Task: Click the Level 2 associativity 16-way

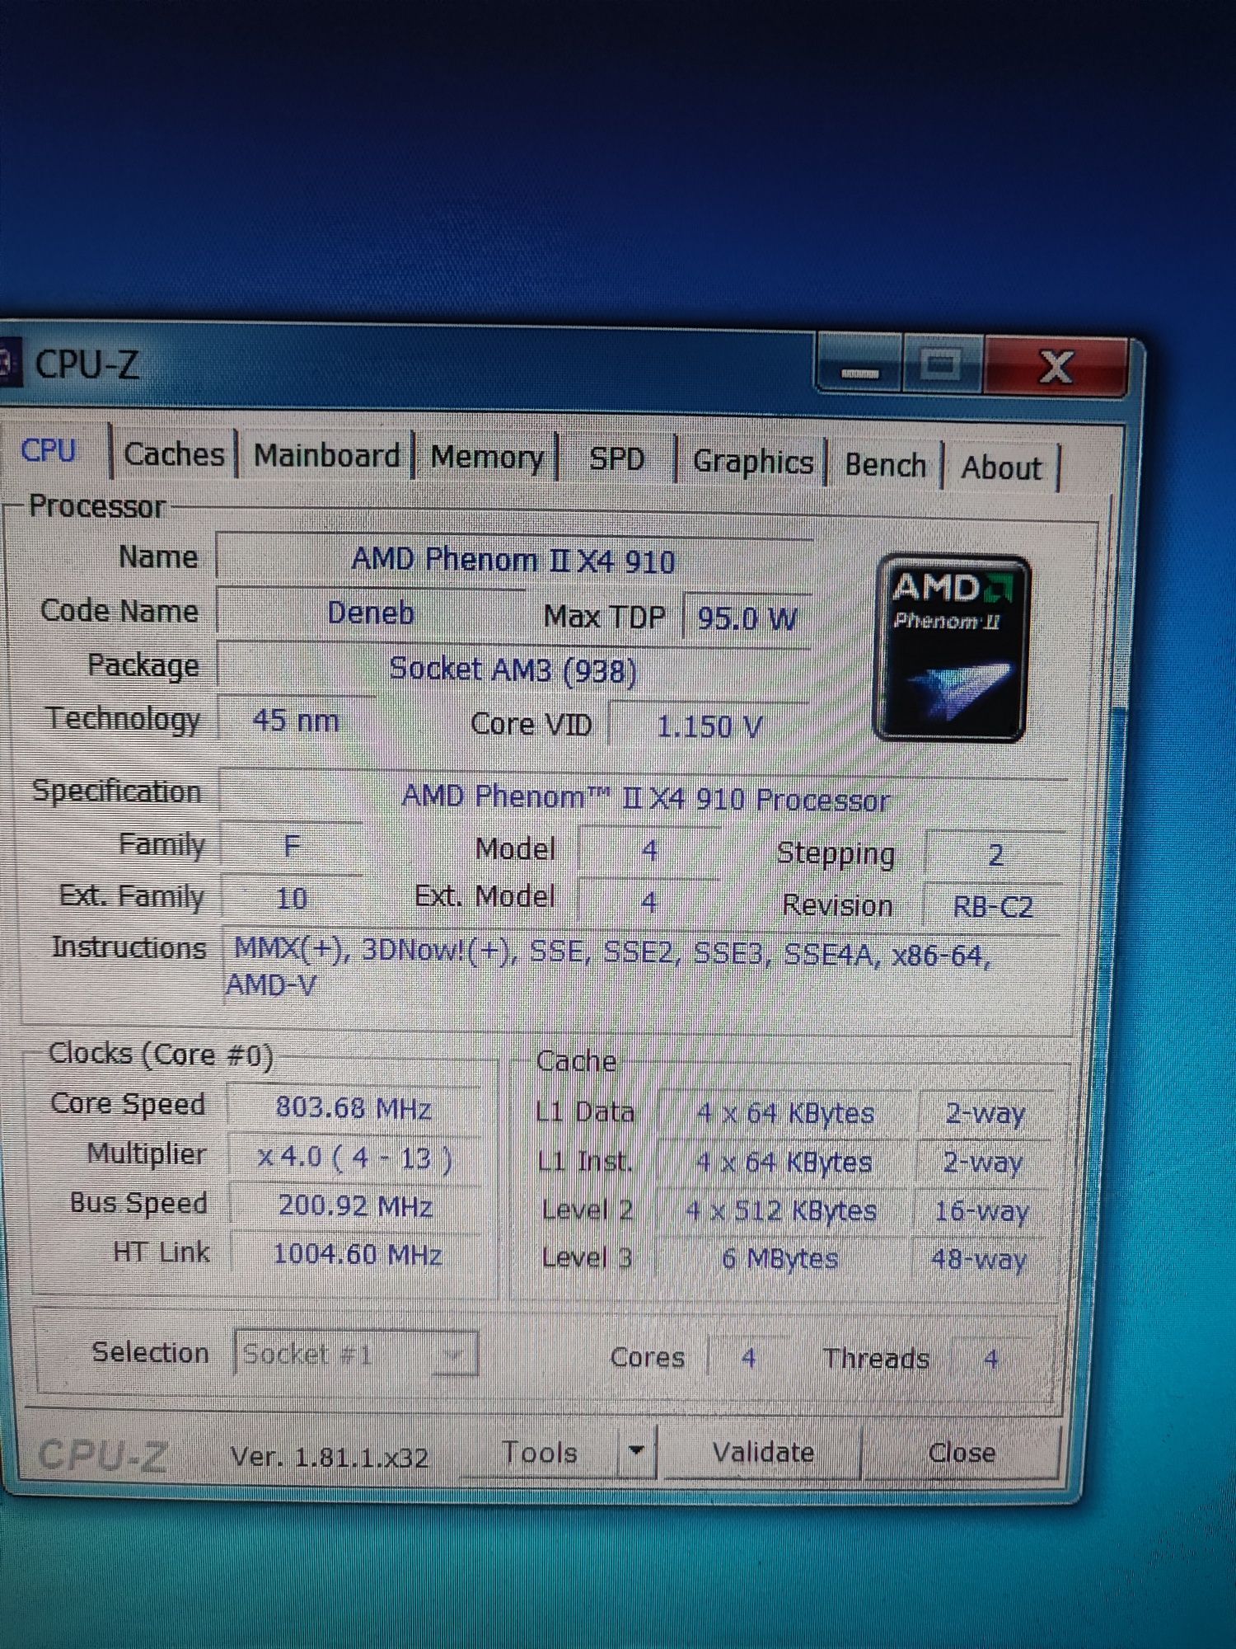Action: point(981,1211)
